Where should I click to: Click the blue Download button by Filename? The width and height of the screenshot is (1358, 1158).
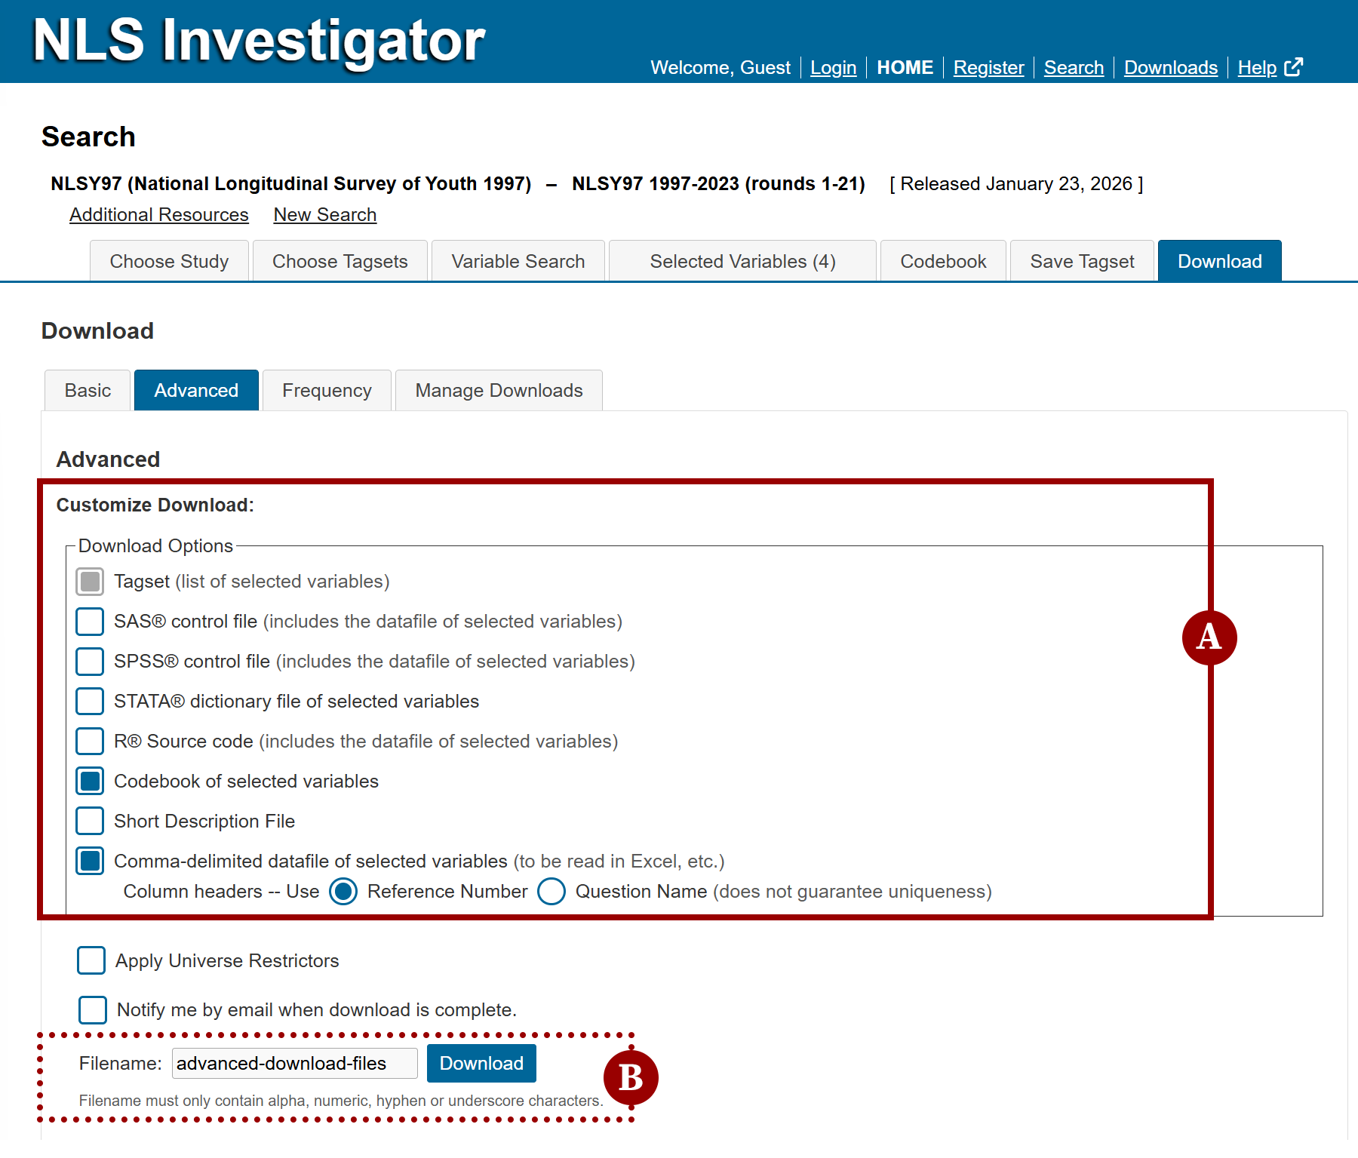pos(481,1064)
